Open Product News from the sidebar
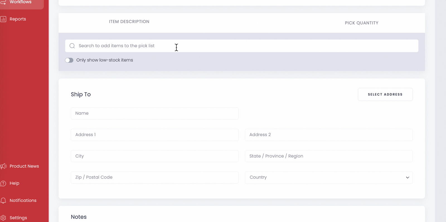Screen dimensions: 446x222 pyautogui.click(x=24, y=166)
